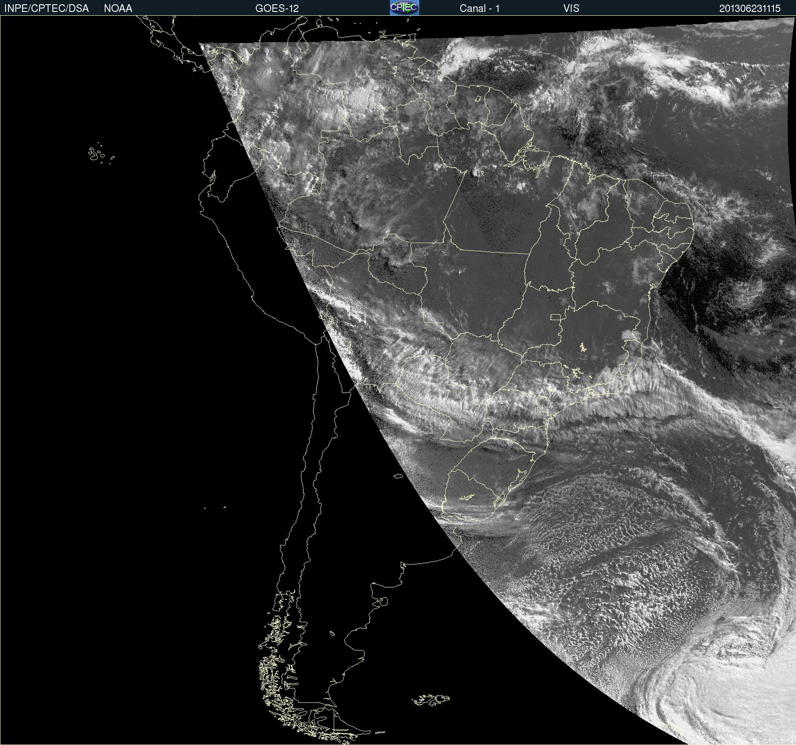Click the 'Canal - 1' channel label
796x745 pixels.
(x=479, y=9)
